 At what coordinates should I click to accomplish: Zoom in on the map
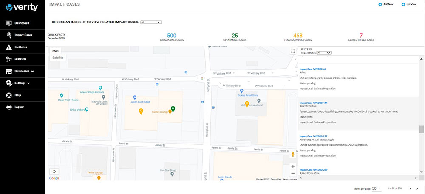293,166
